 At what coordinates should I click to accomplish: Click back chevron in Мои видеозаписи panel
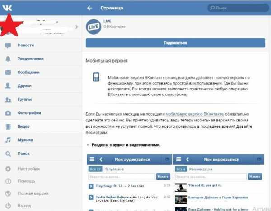click(x=187, y=159)
